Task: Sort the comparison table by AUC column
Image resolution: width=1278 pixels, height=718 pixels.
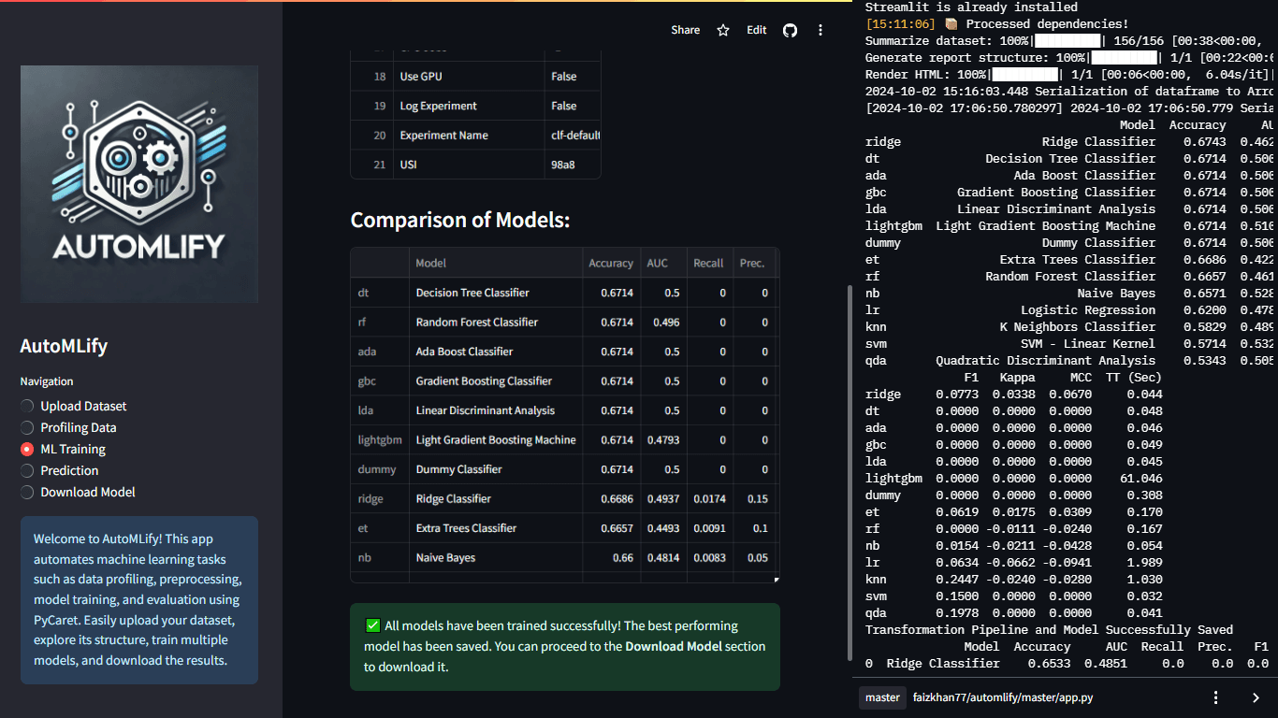Action: (658, 264)
